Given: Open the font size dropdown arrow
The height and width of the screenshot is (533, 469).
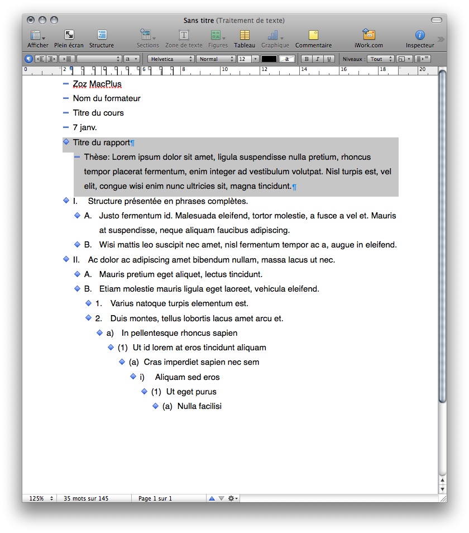Looking at the screenshot, I should click(x=255, y=59).
